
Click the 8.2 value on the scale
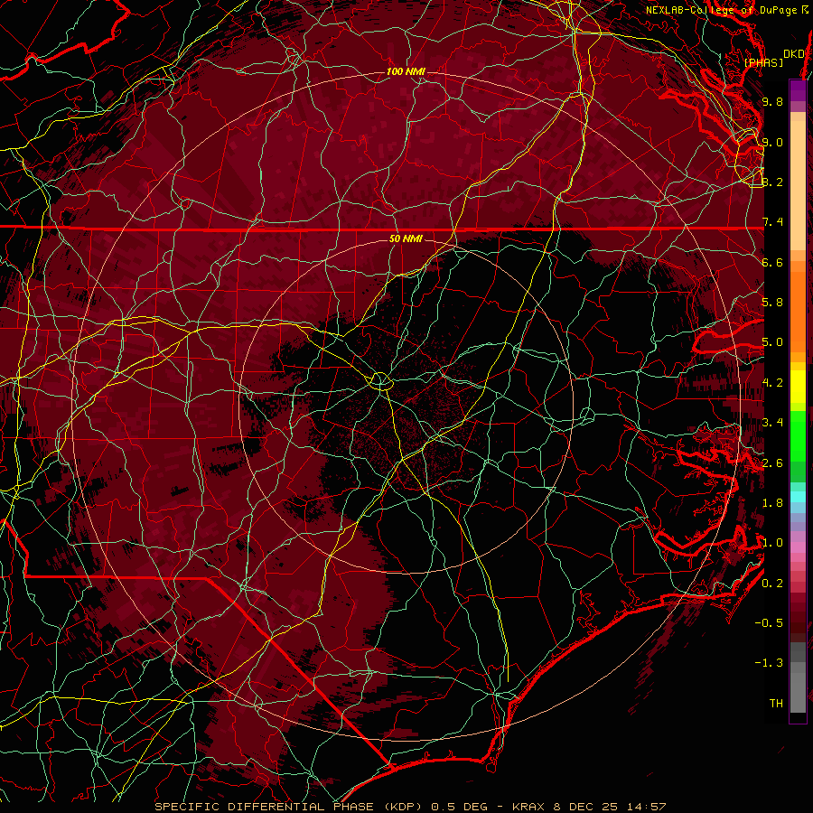click(x=772, y=182)
